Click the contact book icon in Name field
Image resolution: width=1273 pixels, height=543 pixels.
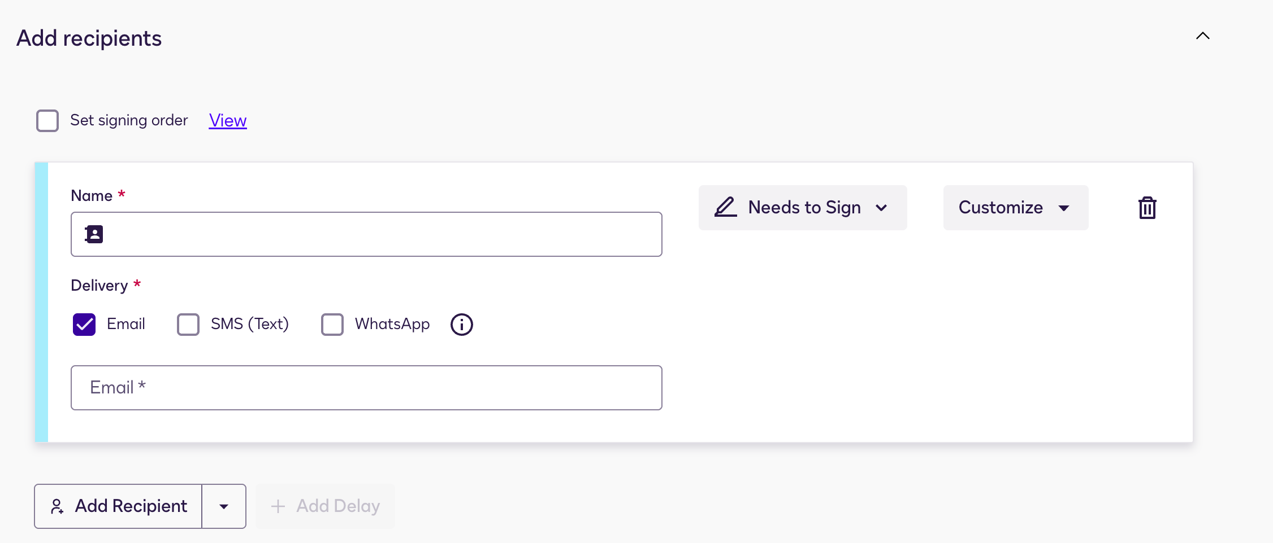[93, 234]
